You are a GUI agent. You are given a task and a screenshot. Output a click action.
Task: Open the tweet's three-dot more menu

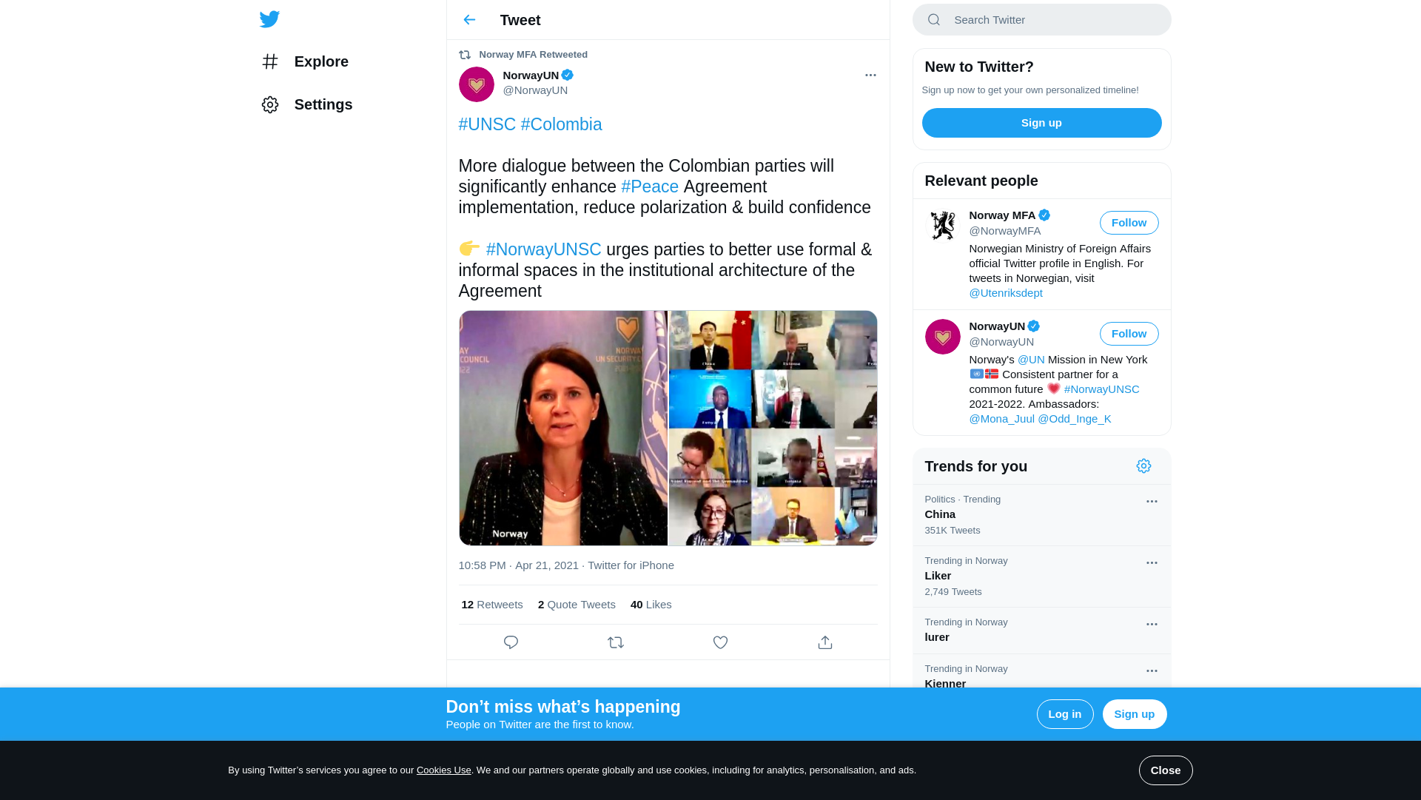tap(870, 75)
